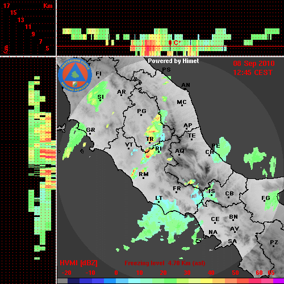Select the AR city label
Image resolution: width=284 pixels, height=284 pixels.
(x=122, y=92)
